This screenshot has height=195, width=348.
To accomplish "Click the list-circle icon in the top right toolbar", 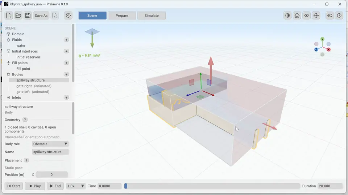I will (x=330, y=16).
